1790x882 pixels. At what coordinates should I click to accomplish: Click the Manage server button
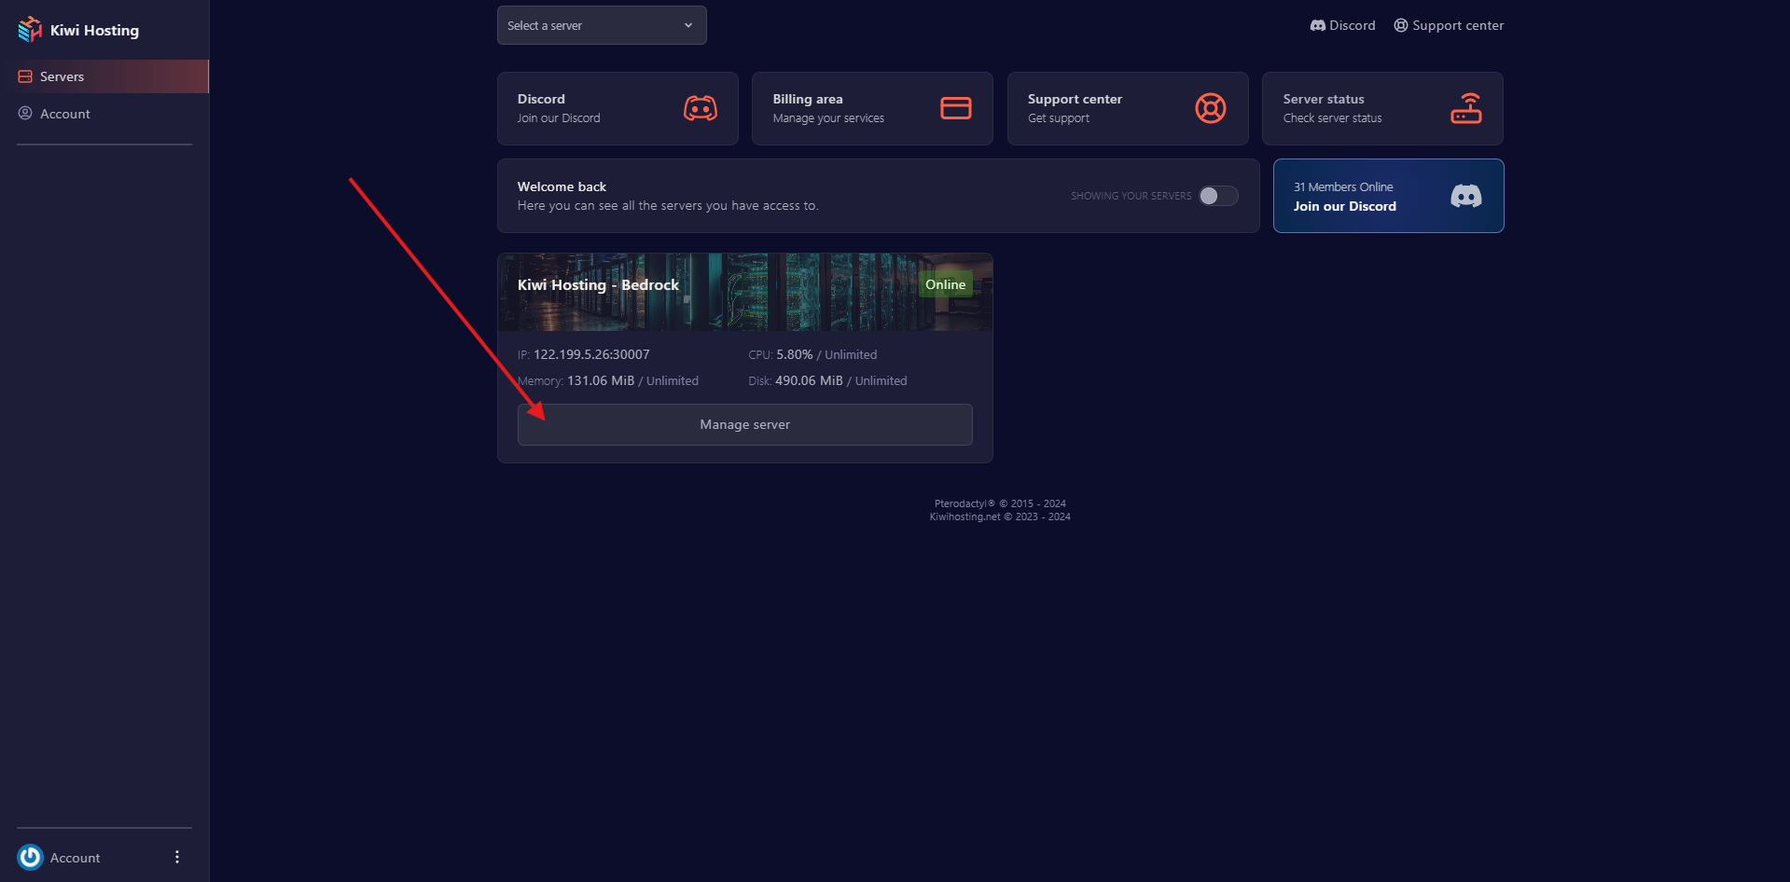point(744,424)
